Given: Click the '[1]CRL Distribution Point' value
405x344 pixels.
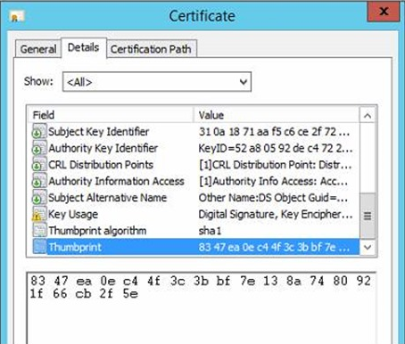Looking at the screenshot, I should 276,165.
